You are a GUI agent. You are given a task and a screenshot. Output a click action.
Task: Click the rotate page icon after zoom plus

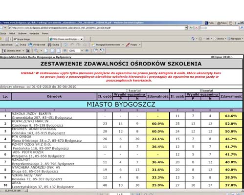[x=95, y=50]
